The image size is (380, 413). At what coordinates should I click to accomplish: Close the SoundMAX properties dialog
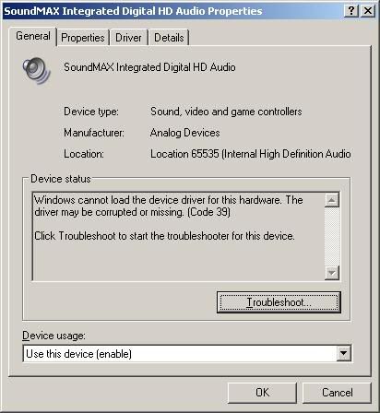368,11
